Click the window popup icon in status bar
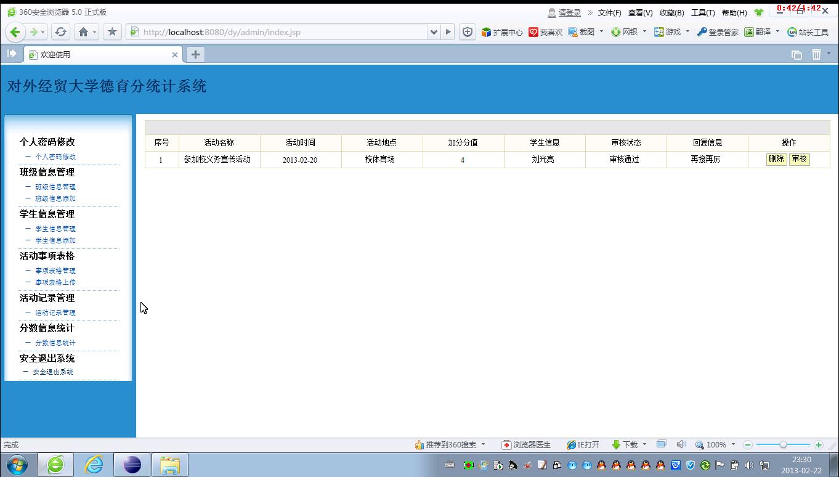 pos(662,444)
